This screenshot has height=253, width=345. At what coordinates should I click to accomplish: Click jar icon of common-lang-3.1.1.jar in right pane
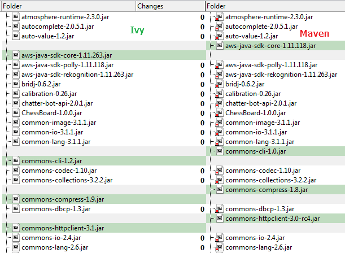coord(219,142)
